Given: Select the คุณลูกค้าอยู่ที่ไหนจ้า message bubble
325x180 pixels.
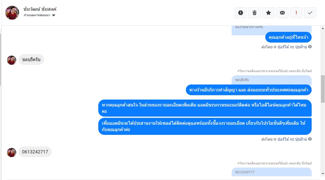Looking at the screenshot, I should click(x=288, y=37).
